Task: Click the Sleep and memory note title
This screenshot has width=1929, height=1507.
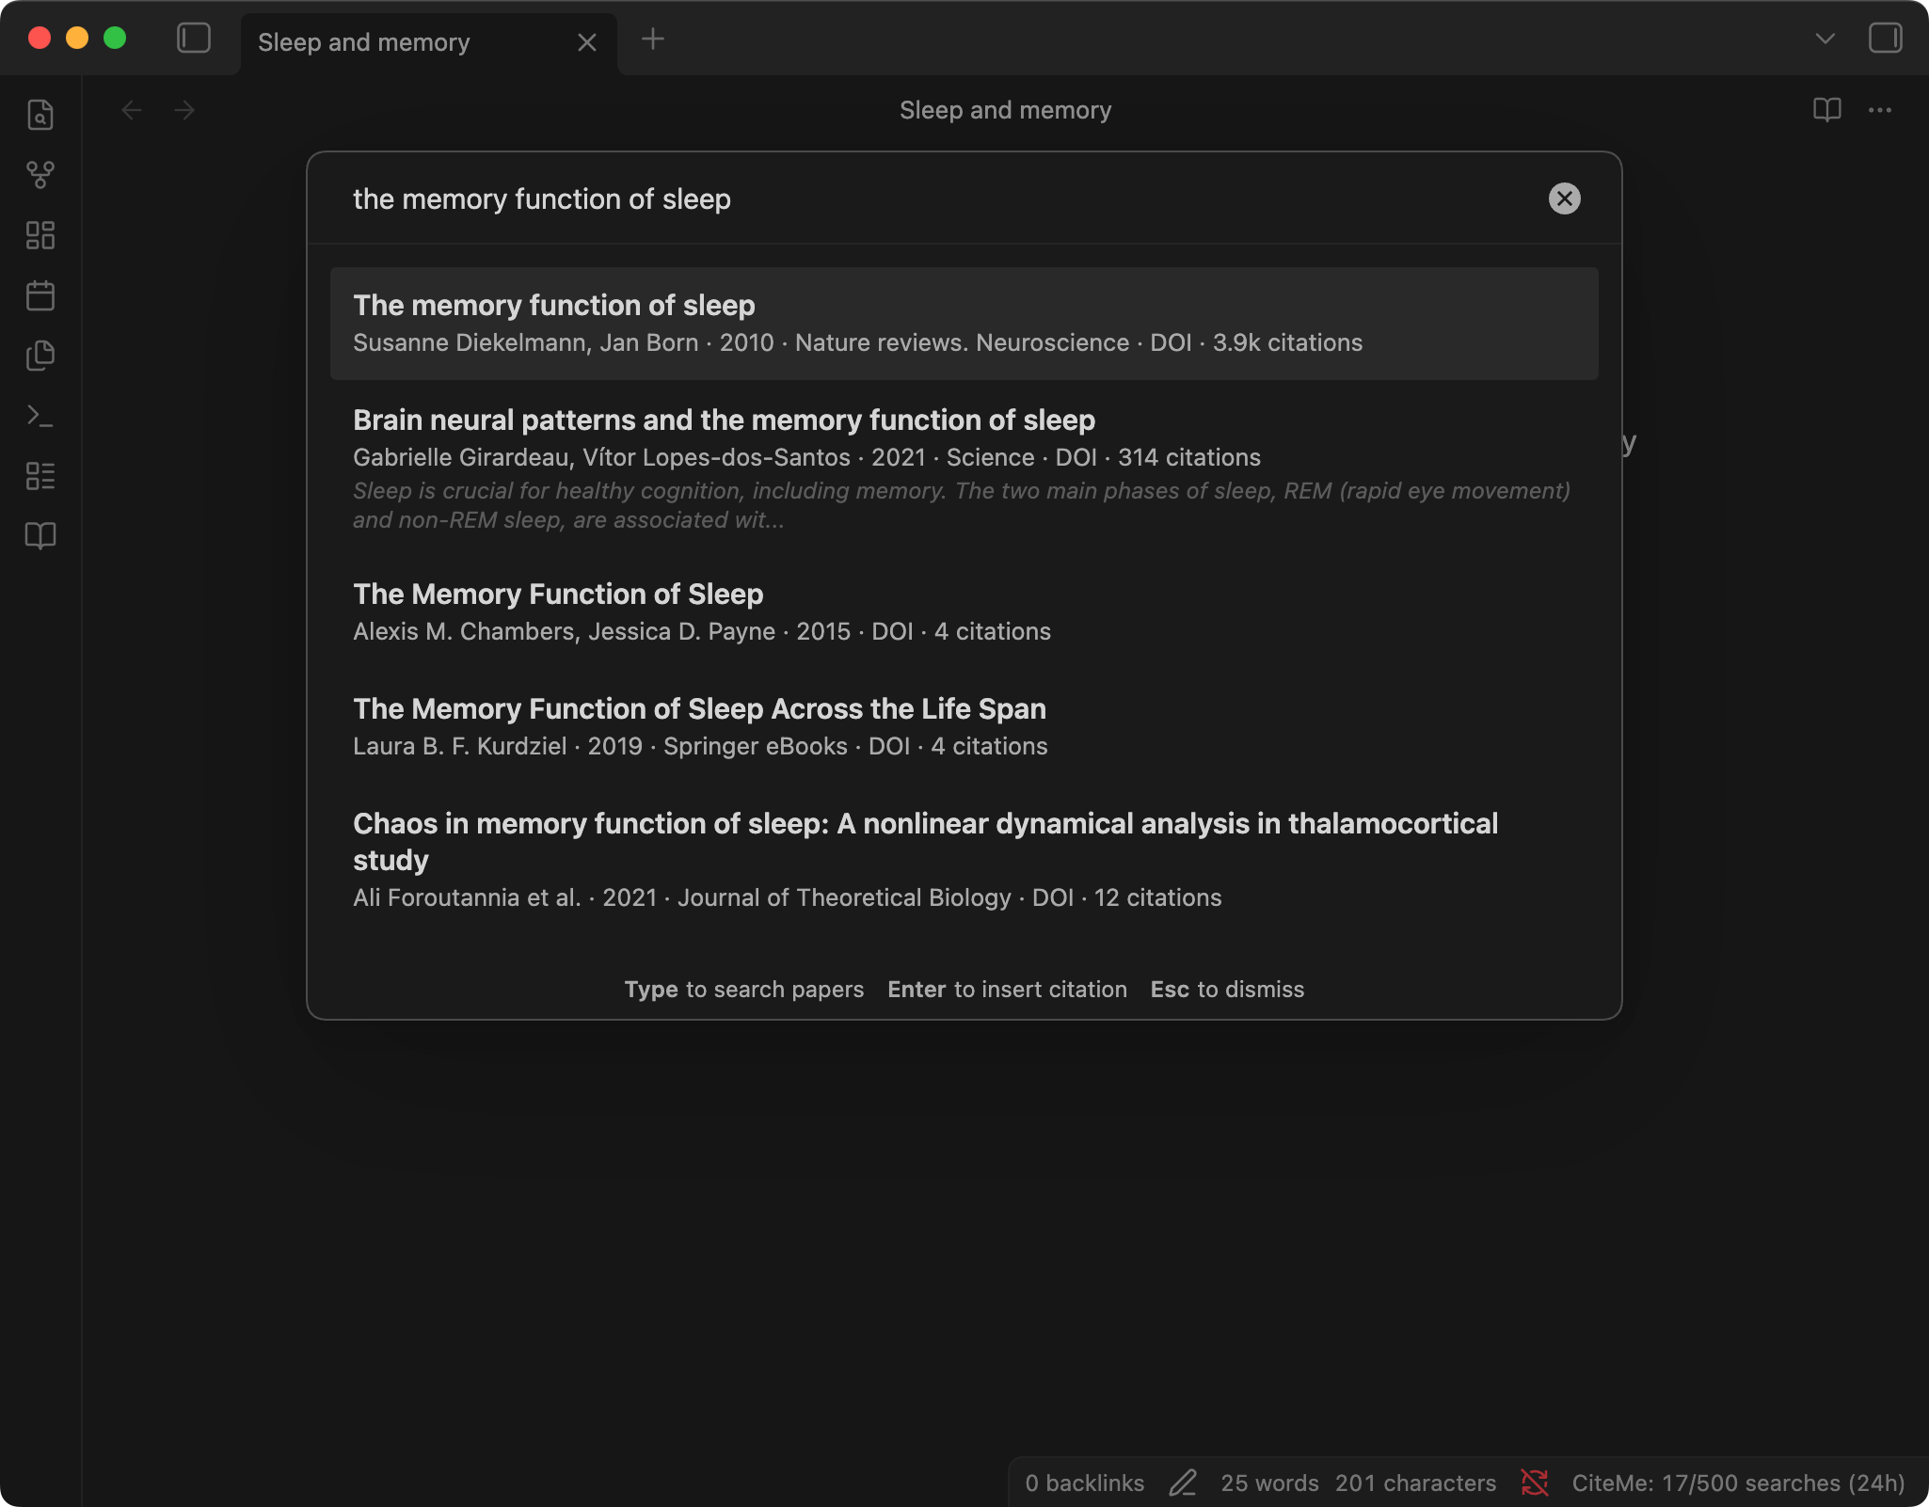Action: 1005,110
